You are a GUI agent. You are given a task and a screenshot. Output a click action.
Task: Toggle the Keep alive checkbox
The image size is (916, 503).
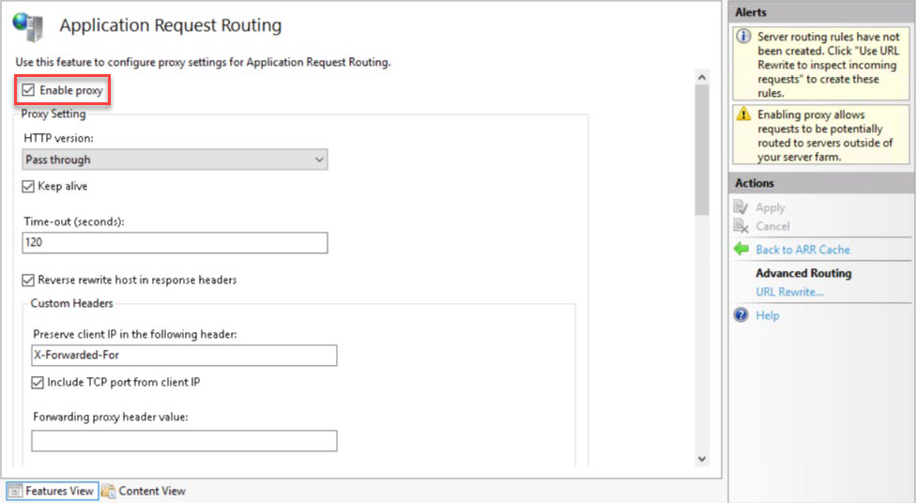point(28,187)
